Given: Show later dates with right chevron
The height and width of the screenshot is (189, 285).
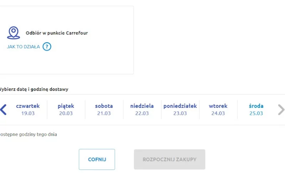Looking at the screenshot, I should (x=281, y=110).
